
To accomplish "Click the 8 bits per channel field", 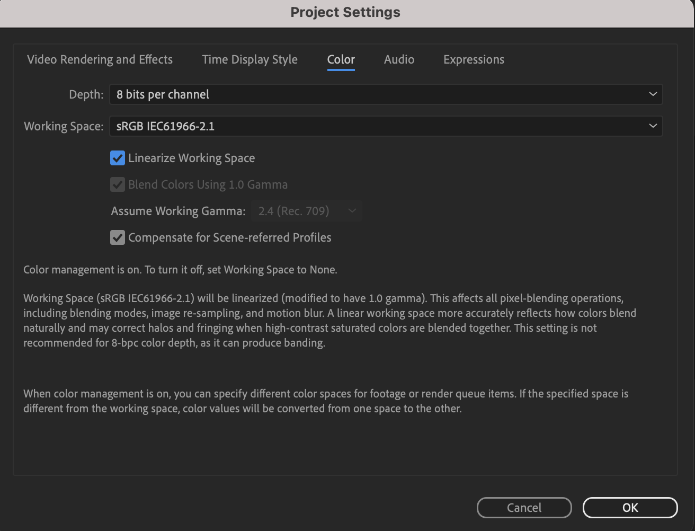I will (x=163, y=94).
